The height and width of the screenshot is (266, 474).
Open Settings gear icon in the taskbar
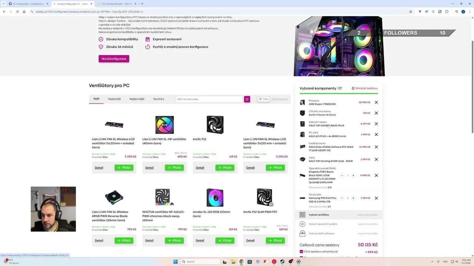tap(298, 262)
